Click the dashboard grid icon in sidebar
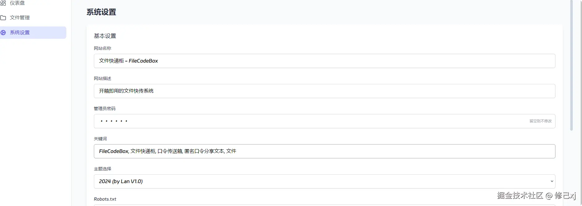Image resolution: width=582 pixels, height=206 pixels. [3, 3]
